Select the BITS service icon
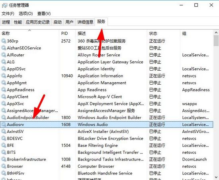This screenshot has height=180, width=219. coord(4,152)
